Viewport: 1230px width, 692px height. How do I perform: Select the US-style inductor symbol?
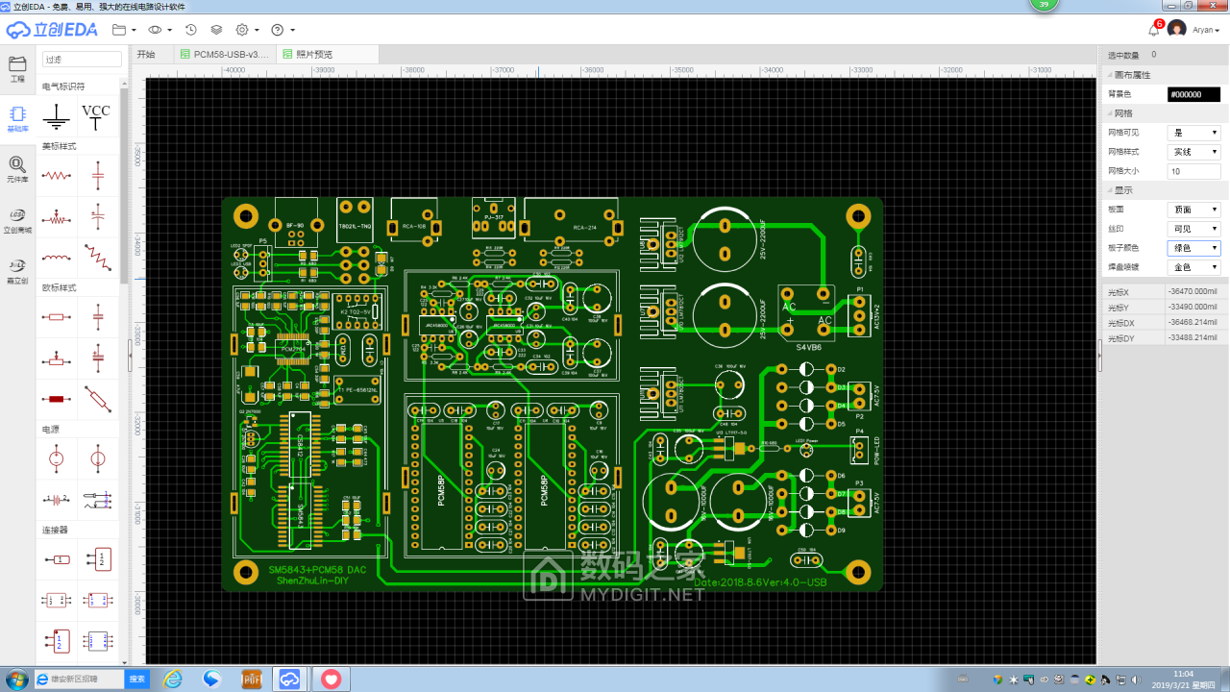pos(58,257)
